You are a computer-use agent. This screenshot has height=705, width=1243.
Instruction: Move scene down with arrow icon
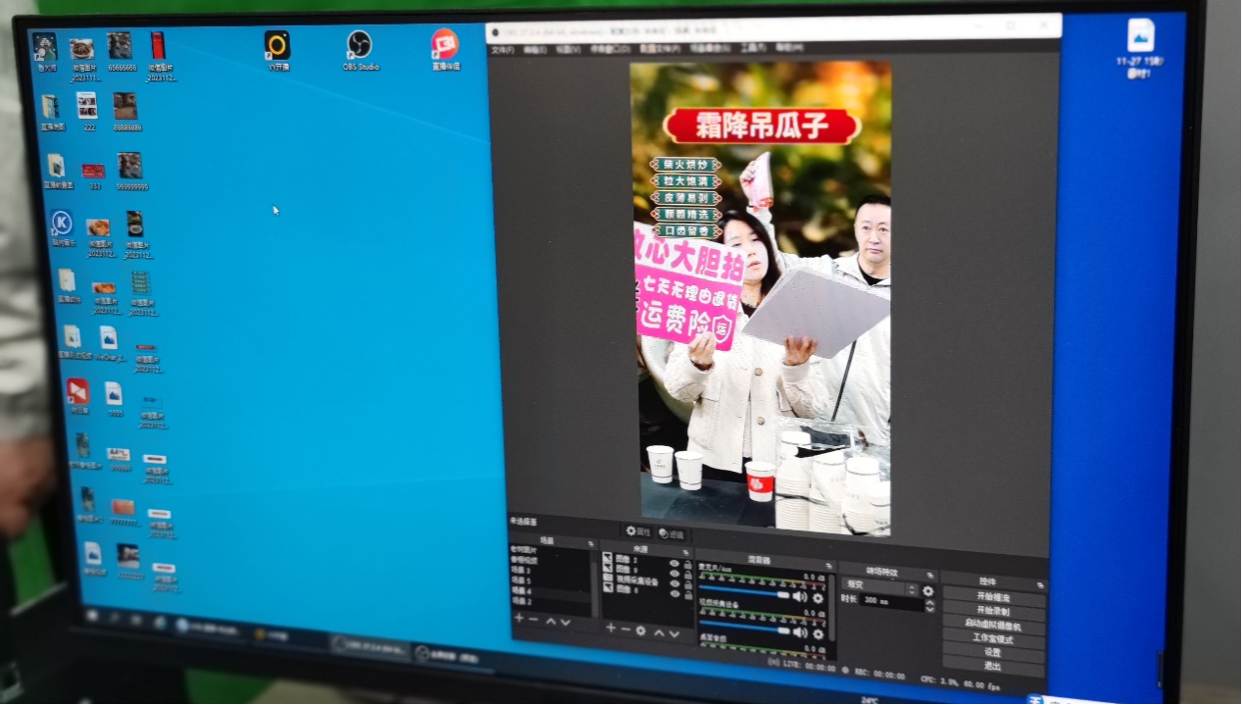click(566, 621)
